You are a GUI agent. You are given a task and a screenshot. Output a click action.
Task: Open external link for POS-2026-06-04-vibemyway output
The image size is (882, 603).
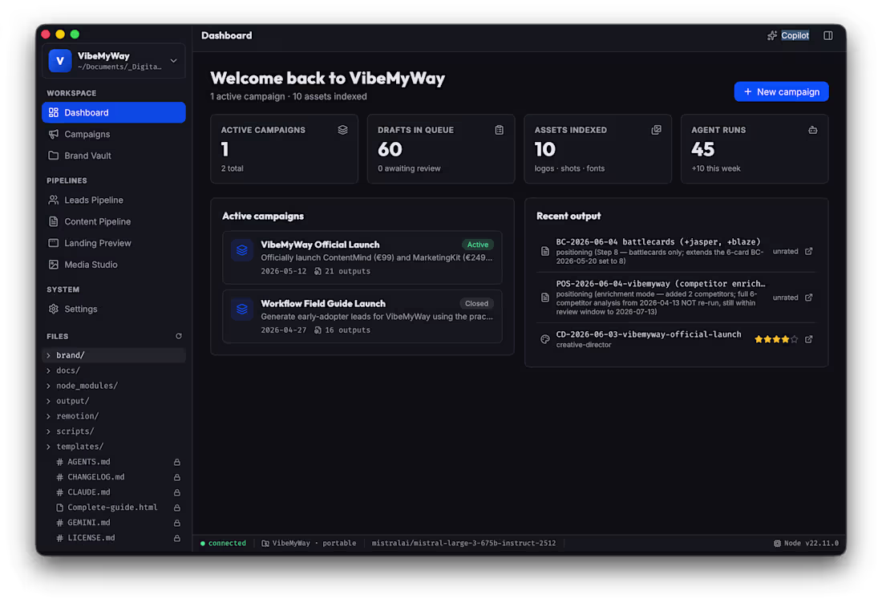pyautogui.click(x=808, y=297)
